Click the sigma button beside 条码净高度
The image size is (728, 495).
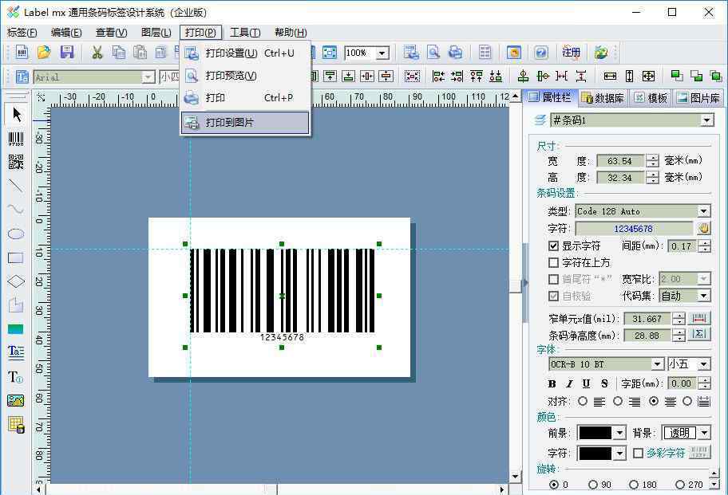(x=699, y=334)
